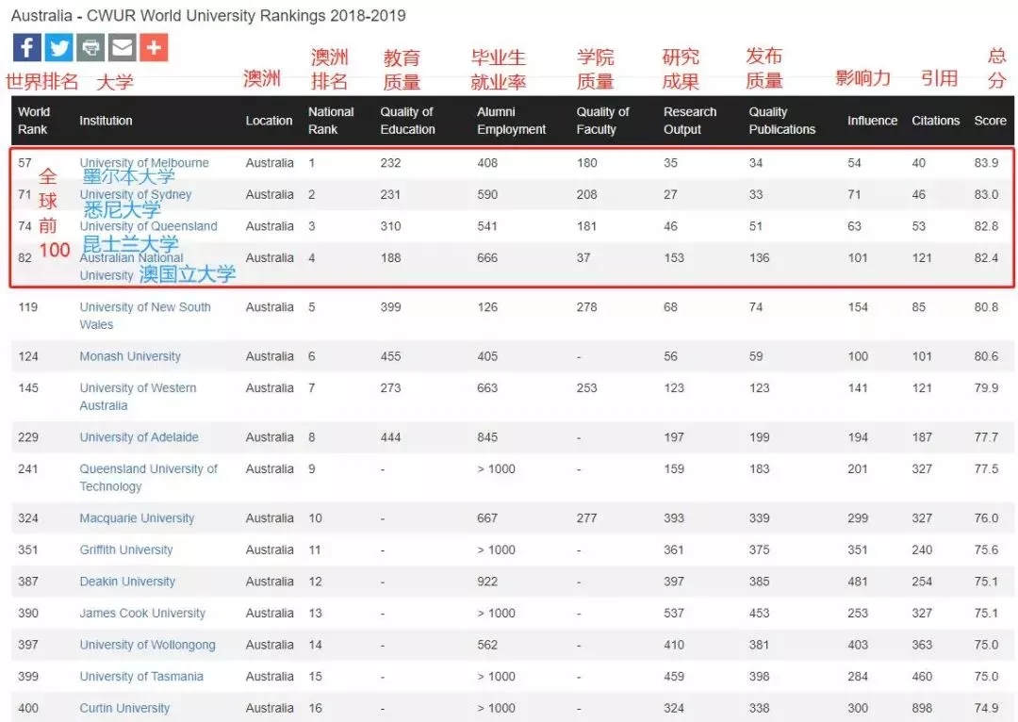Open the Griffith University link
Screen dimensions: 1018x722
tap(126, 550)
